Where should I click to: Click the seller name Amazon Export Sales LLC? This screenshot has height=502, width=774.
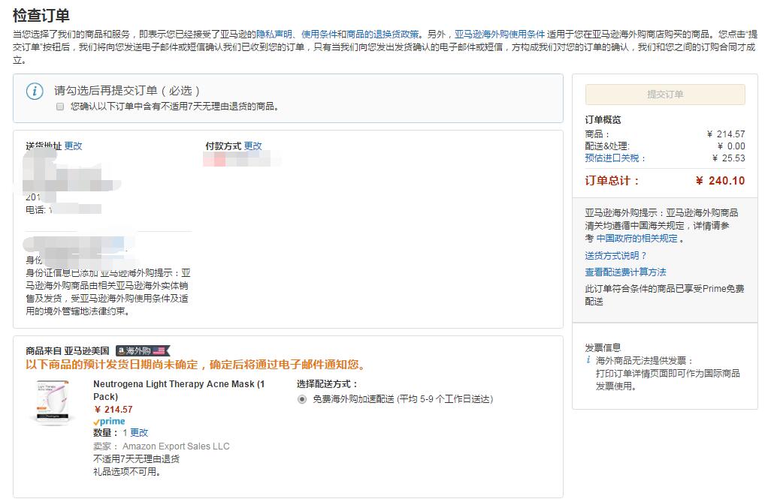pos(176,446)
